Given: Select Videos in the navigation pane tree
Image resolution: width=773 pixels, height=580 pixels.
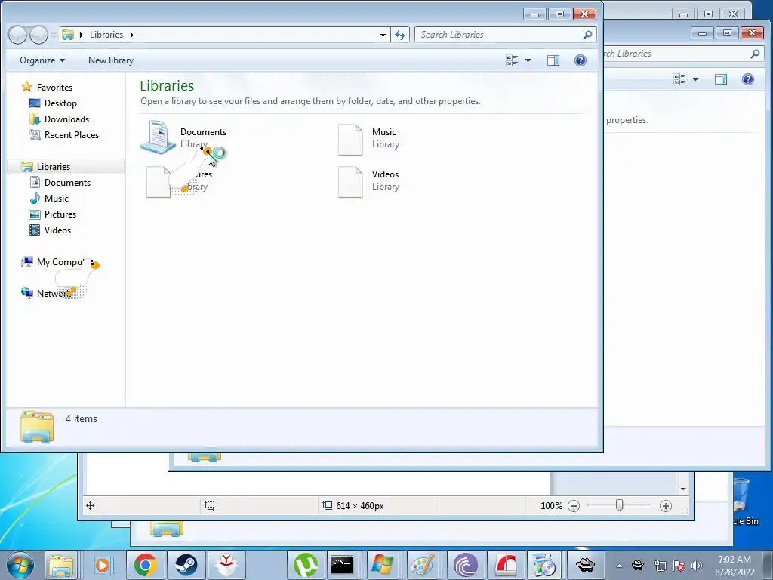Looking at the screenshot, I should point(57,230).
